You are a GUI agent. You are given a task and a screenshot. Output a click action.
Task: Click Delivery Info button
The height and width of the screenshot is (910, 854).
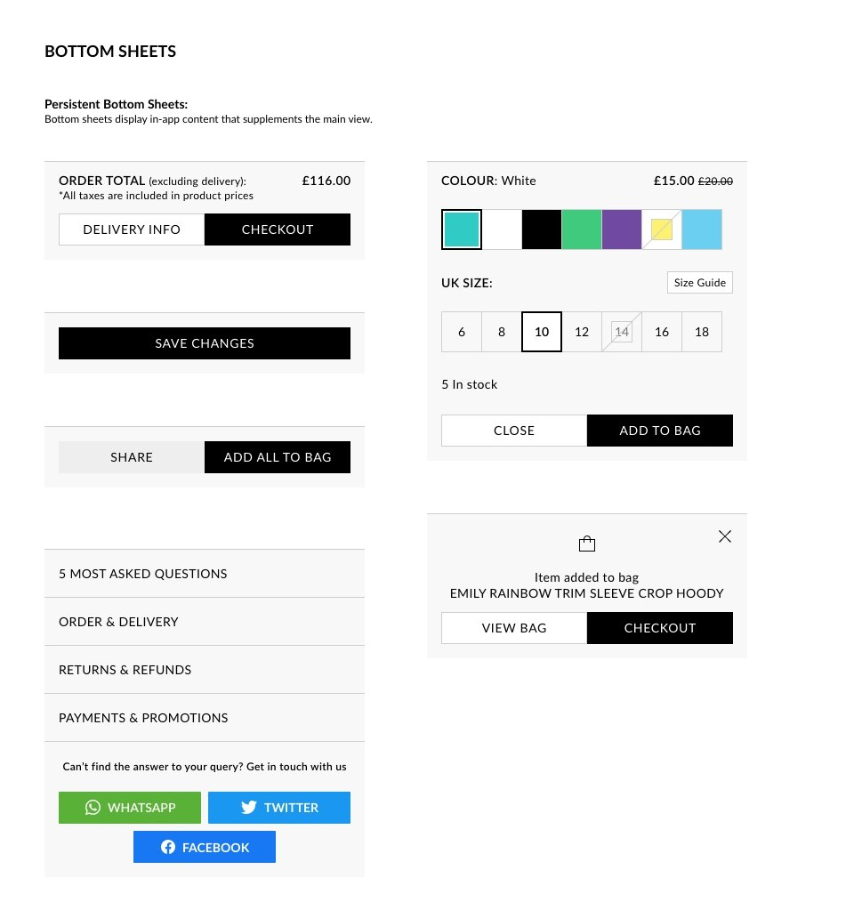tap(132, 230)
